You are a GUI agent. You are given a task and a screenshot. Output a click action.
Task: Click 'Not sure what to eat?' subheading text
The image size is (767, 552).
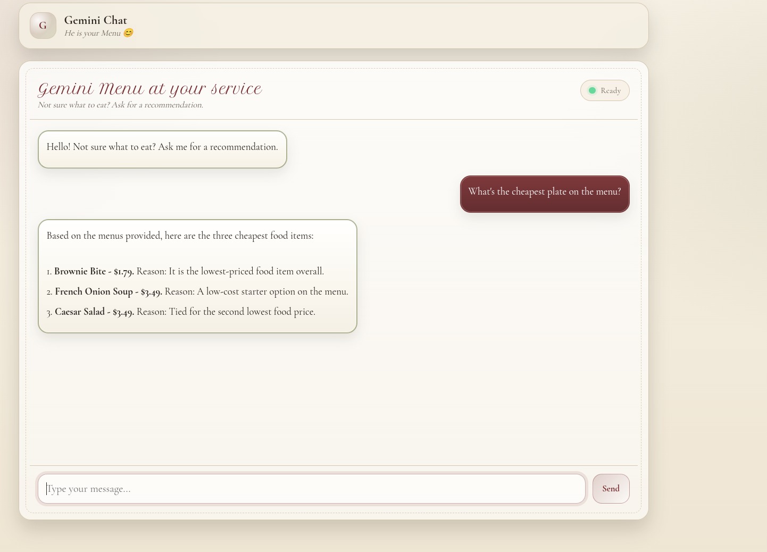[x=121, y=105]
